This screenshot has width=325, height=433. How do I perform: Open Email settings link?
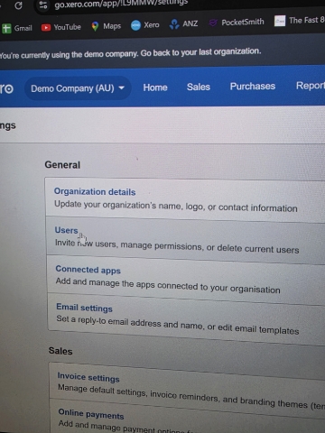(x=84, y=308)
